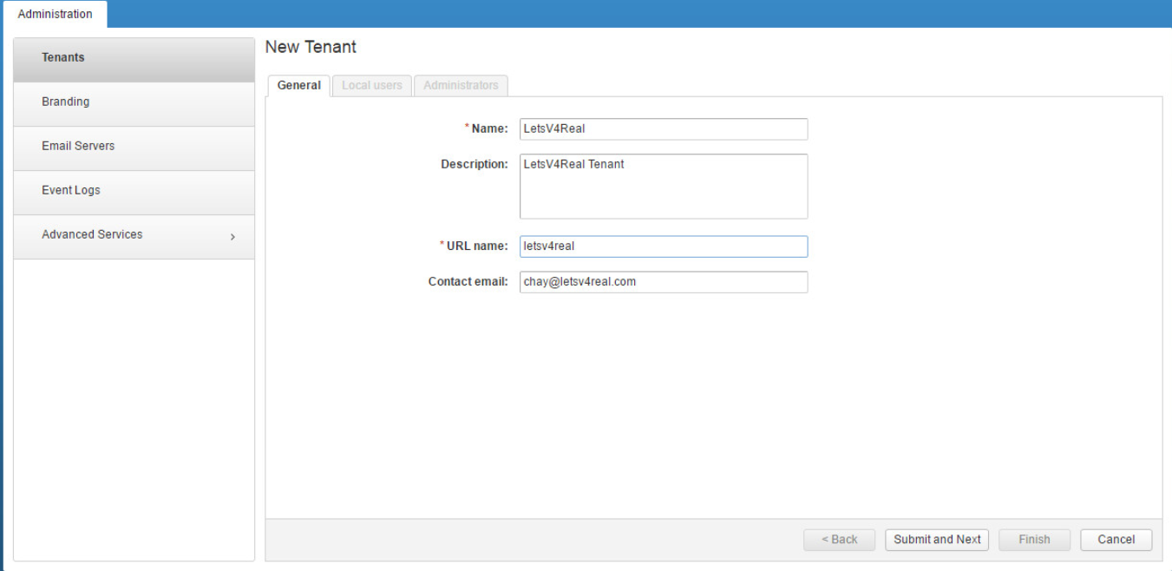The image size is (1172, 571).
Task: Switch to the Local users tab
Action: tap(372, 86)
